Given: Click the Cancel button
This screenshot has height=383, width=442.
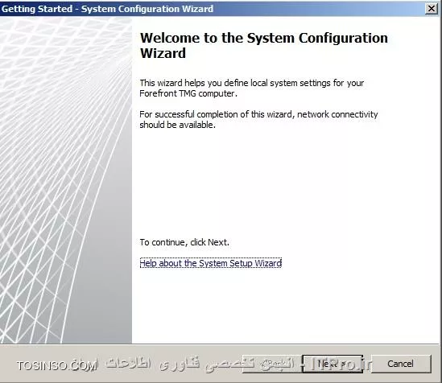Looking at the screenshot, I should pyautogui.click(x=401, y=364).
